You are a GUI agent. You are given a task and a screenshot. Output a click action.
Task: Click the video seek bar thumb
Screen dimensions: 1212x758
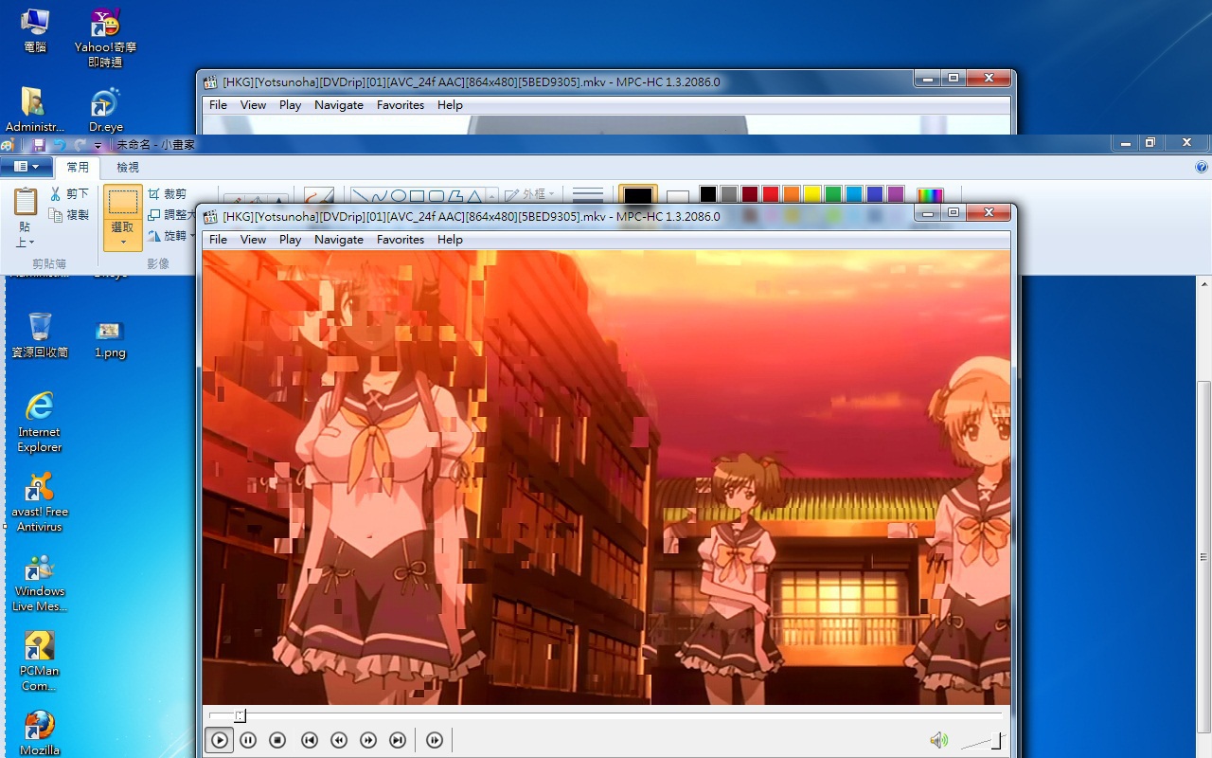(x=240, y=715)
